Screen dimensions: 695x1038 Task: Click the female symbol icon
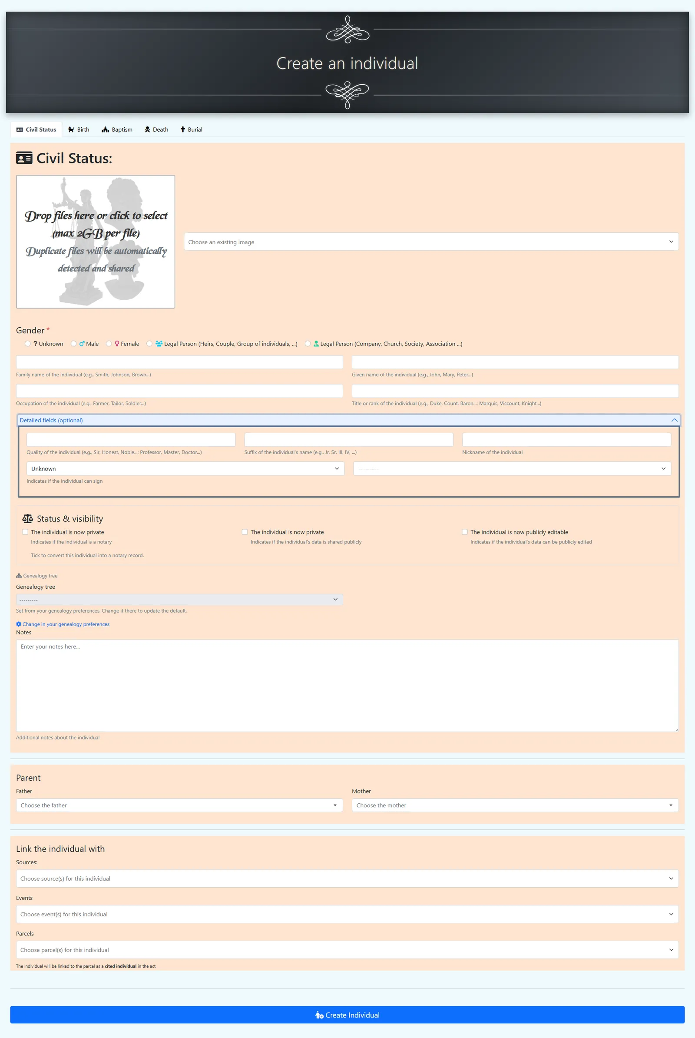pos(117,344)
